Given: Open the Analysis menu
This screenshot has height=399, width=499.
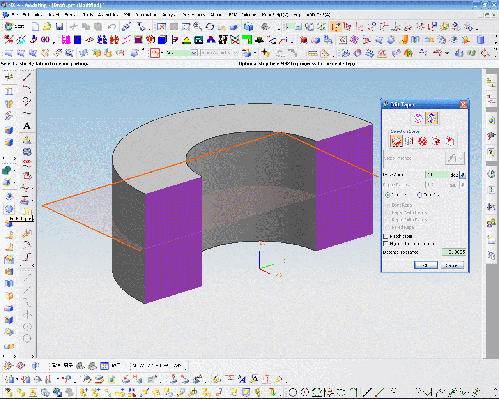Looking at the screenshot, I should coord(170,15).
